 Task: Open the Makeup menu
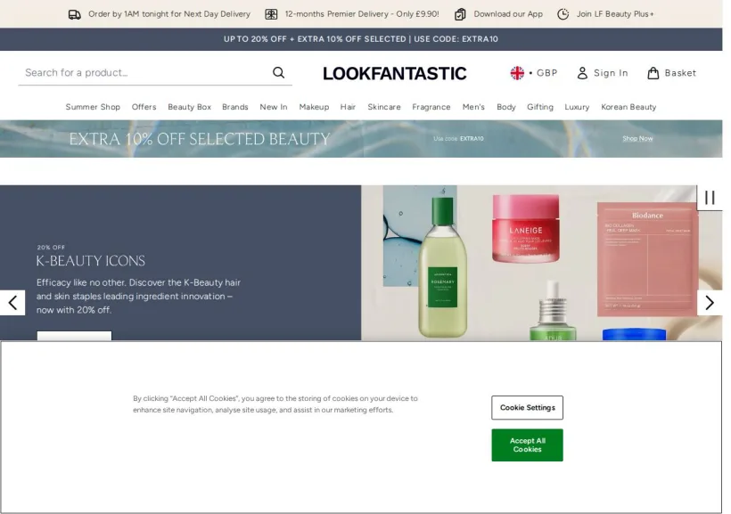point(314,107)
